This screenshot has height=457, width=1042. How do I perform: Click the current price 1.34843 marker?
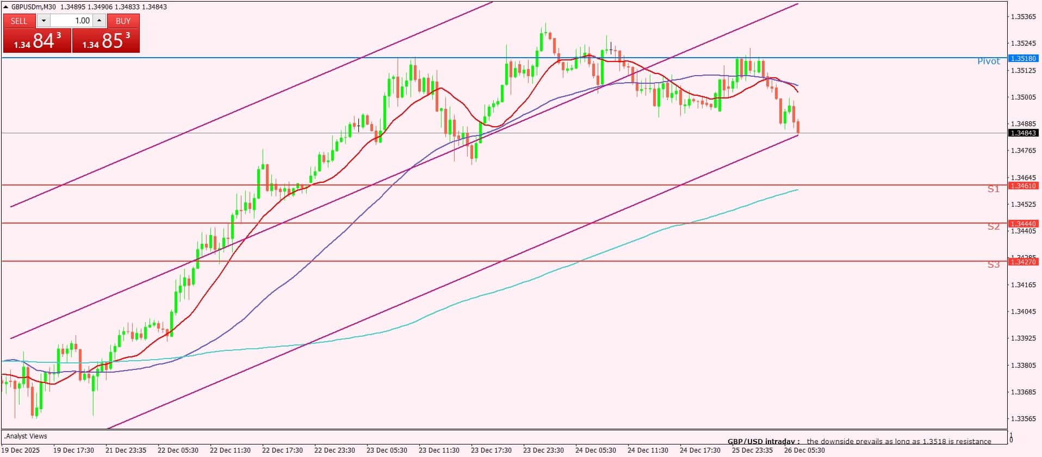(1023, 133)
